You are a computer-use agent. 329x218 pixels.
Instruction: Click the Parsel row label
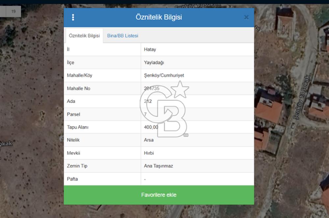pyautogui.click(x=73, y=114)
